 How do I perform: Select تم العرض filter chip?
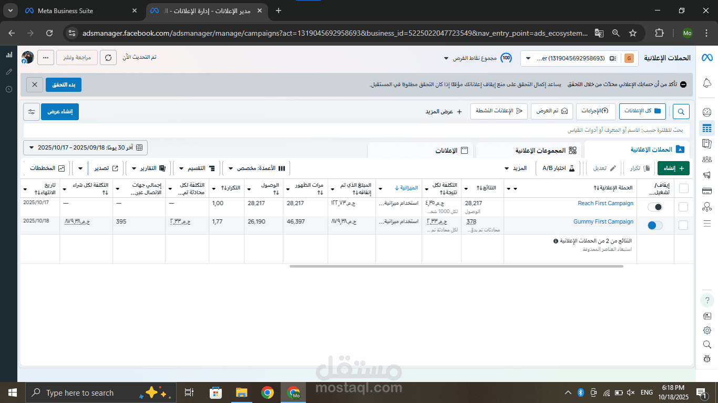(552, 111)
